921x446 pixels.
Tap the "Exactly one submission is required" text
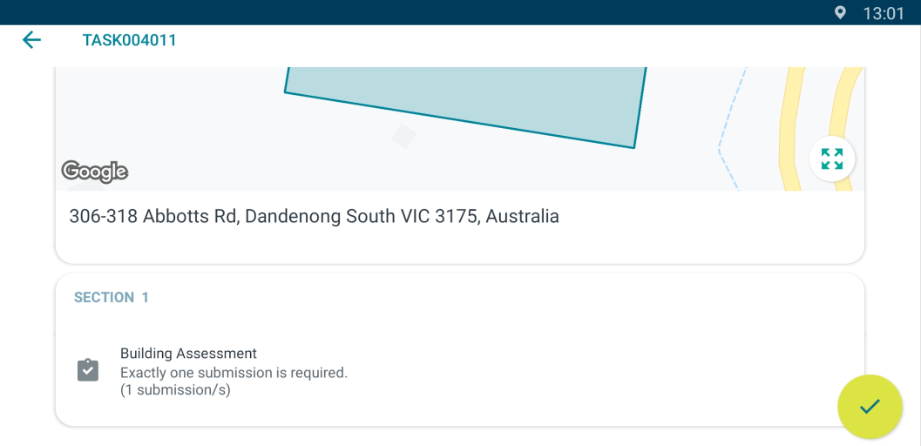(234, 373)
